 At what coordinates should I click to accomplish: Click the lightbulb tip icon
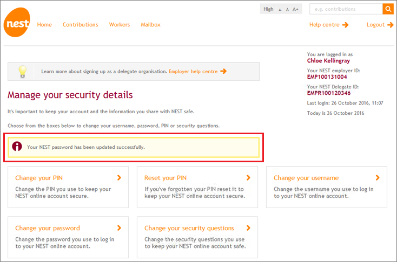point(23,72)
